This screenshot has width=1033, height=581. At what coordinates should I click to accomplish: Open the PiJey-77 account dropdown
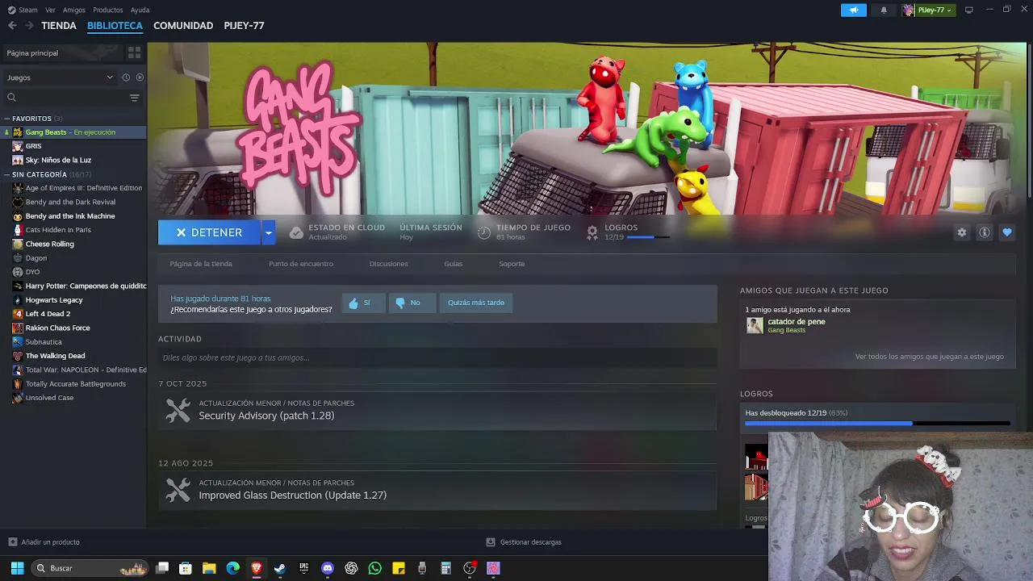click(x=929, y=10)
